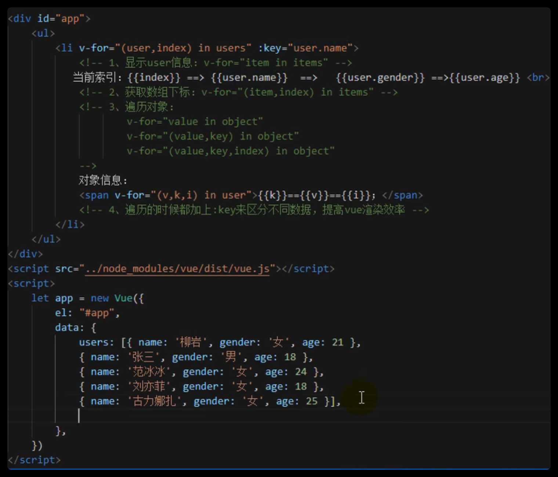Click the closing '})' of Vue
The width and height of the screenshot is (558, 477).
37,445
